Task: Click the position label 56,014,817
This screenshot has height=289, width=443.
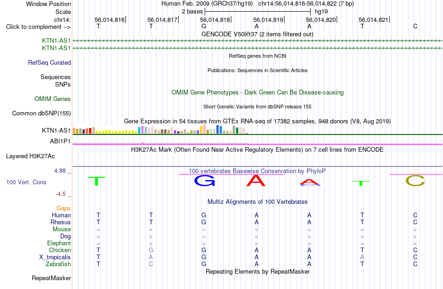Action: [x=162, y=20]
